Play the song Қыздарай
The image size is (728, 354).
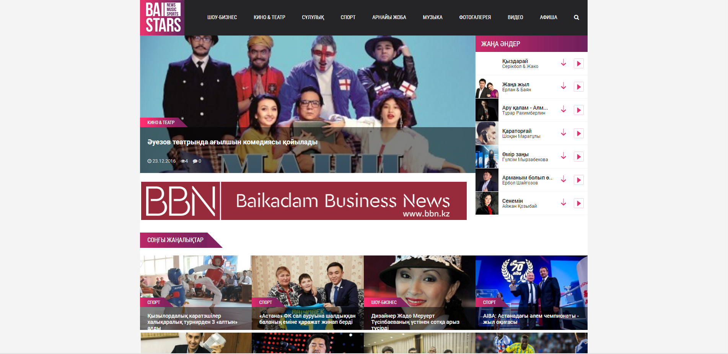[x=578, y=64]
